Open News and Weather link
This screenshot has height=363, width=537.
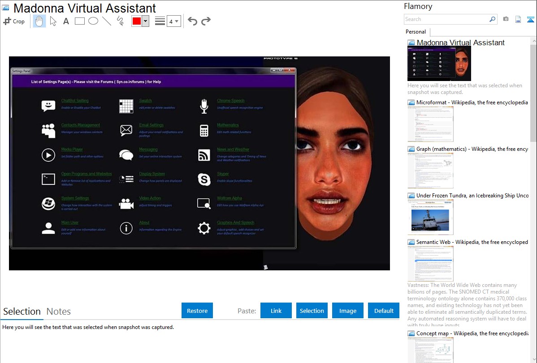(233, 149)
